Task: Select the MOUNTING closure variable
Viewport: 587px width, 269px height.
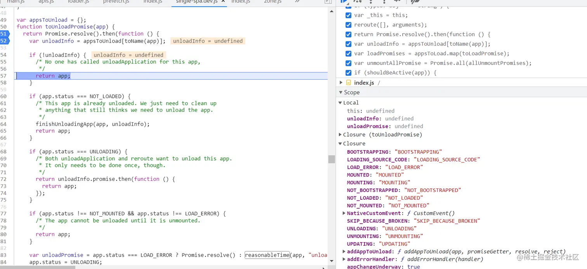Action: click(379, 183)
